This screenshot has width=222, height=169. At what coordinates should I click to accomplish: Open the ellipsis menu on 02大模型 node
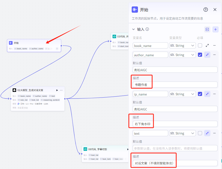pyautogui.click(x=61, y=90)
